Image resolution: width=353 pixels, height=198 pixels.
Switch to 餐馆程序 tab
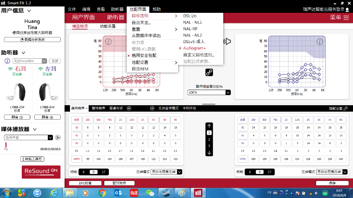coord(98,108)
